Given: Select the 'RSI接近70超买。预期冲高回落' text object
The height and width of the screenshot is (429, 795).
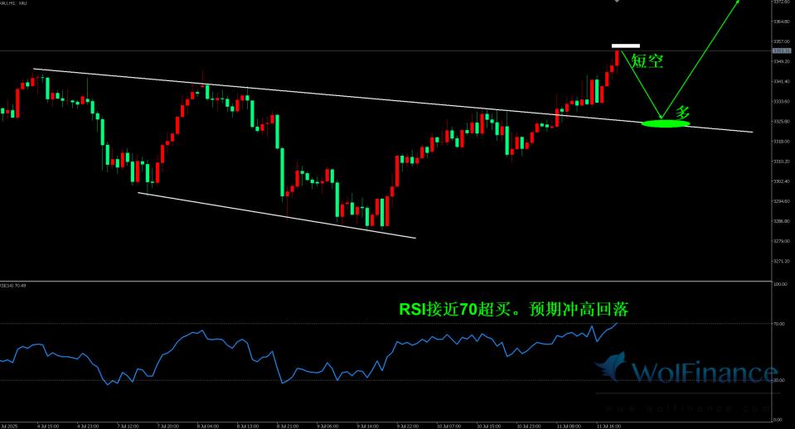Looking at the screenshot, I should [x=514, y=309].
